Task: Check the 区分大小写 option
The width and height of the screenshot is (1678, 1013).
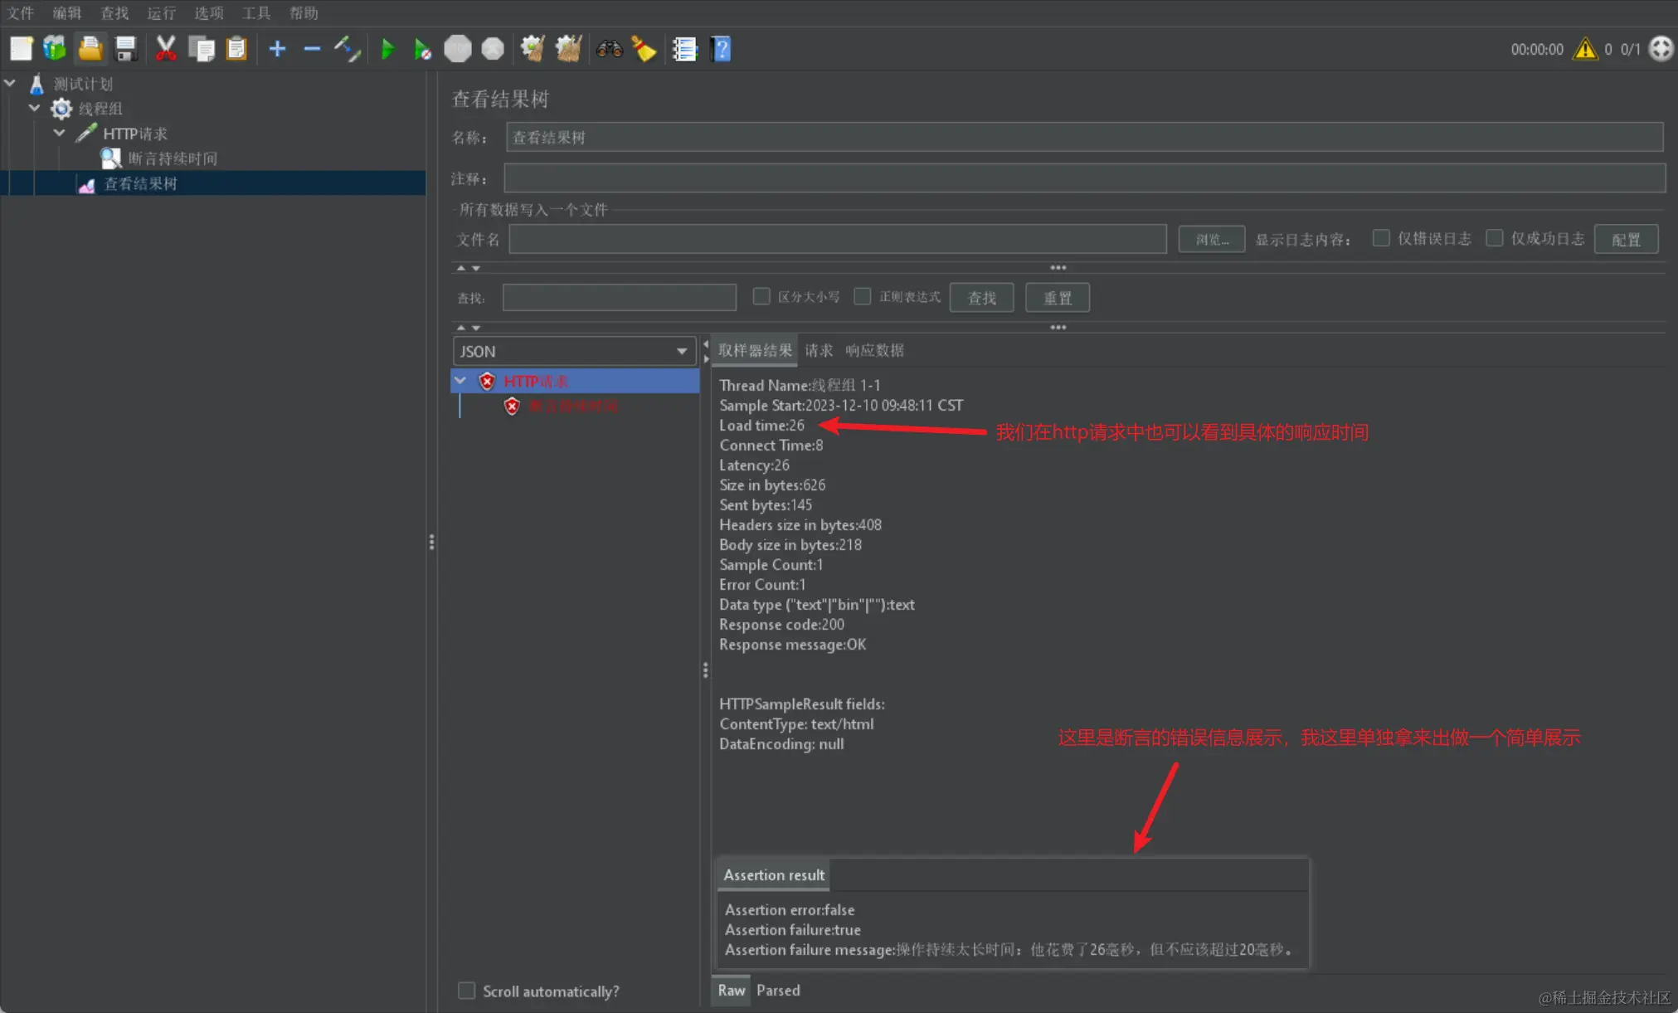Action: coord(761,296)
